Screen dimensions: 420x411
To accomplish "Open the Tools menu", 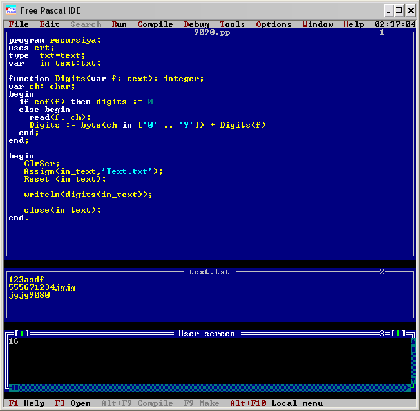I will point(233,24).
